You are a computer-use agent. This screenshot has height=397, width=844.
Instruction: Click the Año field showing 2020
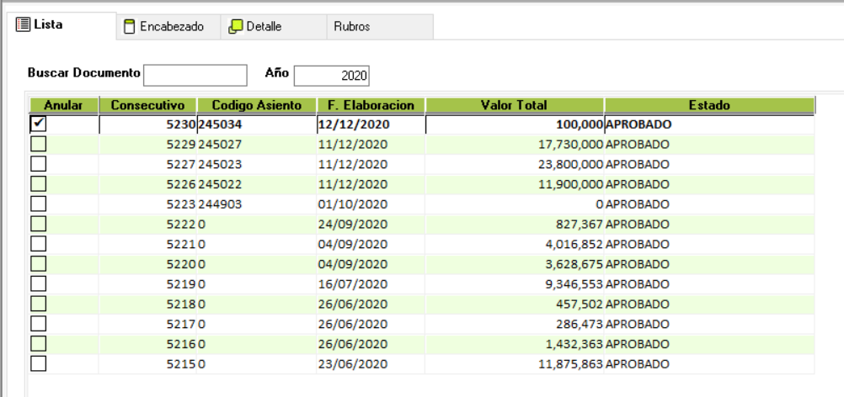coord(334,75)
